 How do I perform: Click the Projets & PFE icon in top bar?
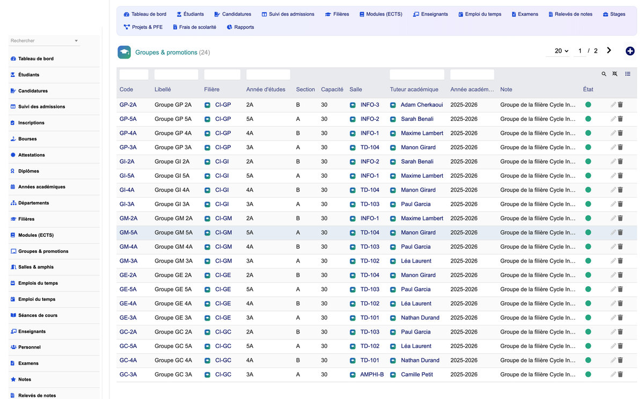(x=127, y=27)
